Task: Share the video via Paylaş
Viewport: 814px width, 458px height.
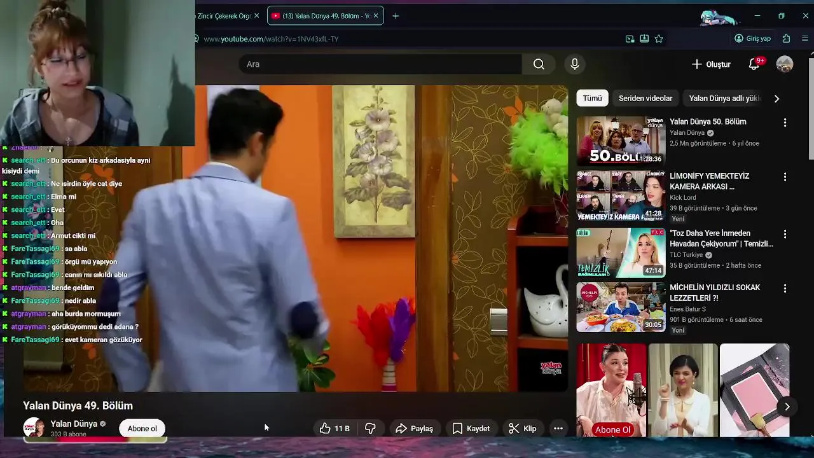Action: pyautogui.click(x=414, y=429)
